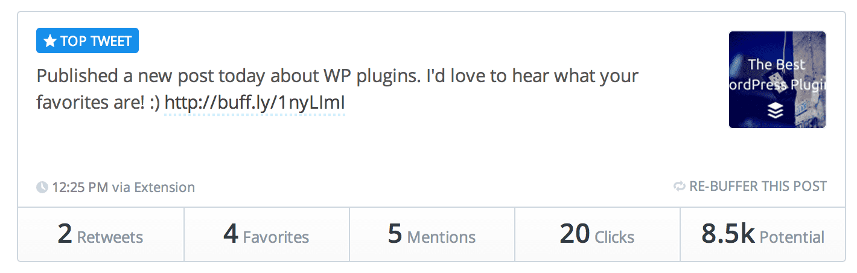This screenshot has height=273, width=857.
Task: Click "The Best" title text on the thumbnail
Action: 777,65
